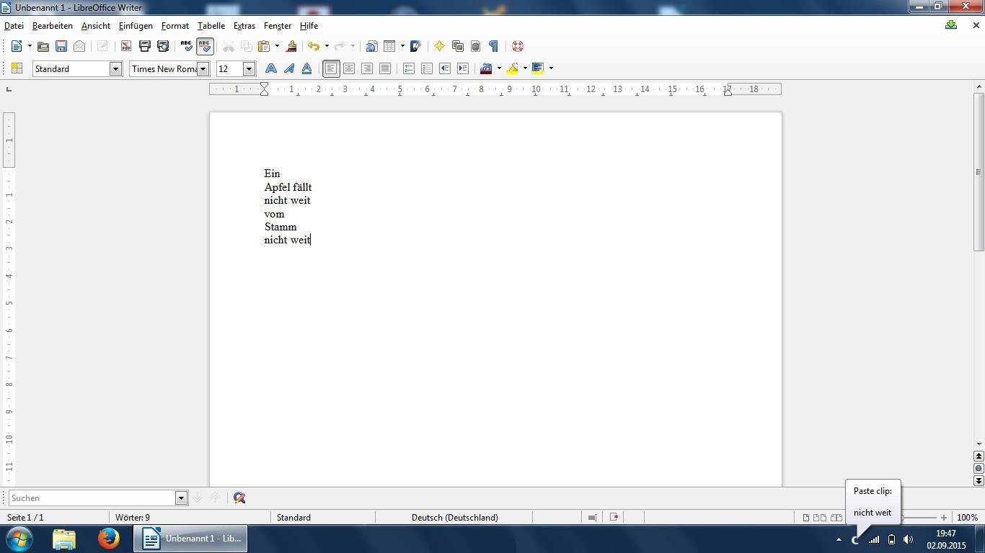This screenshot has width=985, height=553.
Task: Enable centered paragraph alignment
Action: [x=349, y=68]
